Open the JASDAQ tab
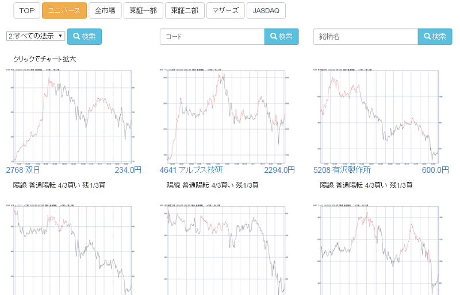This screenshot has height=295, width=460. click(266, 10)
